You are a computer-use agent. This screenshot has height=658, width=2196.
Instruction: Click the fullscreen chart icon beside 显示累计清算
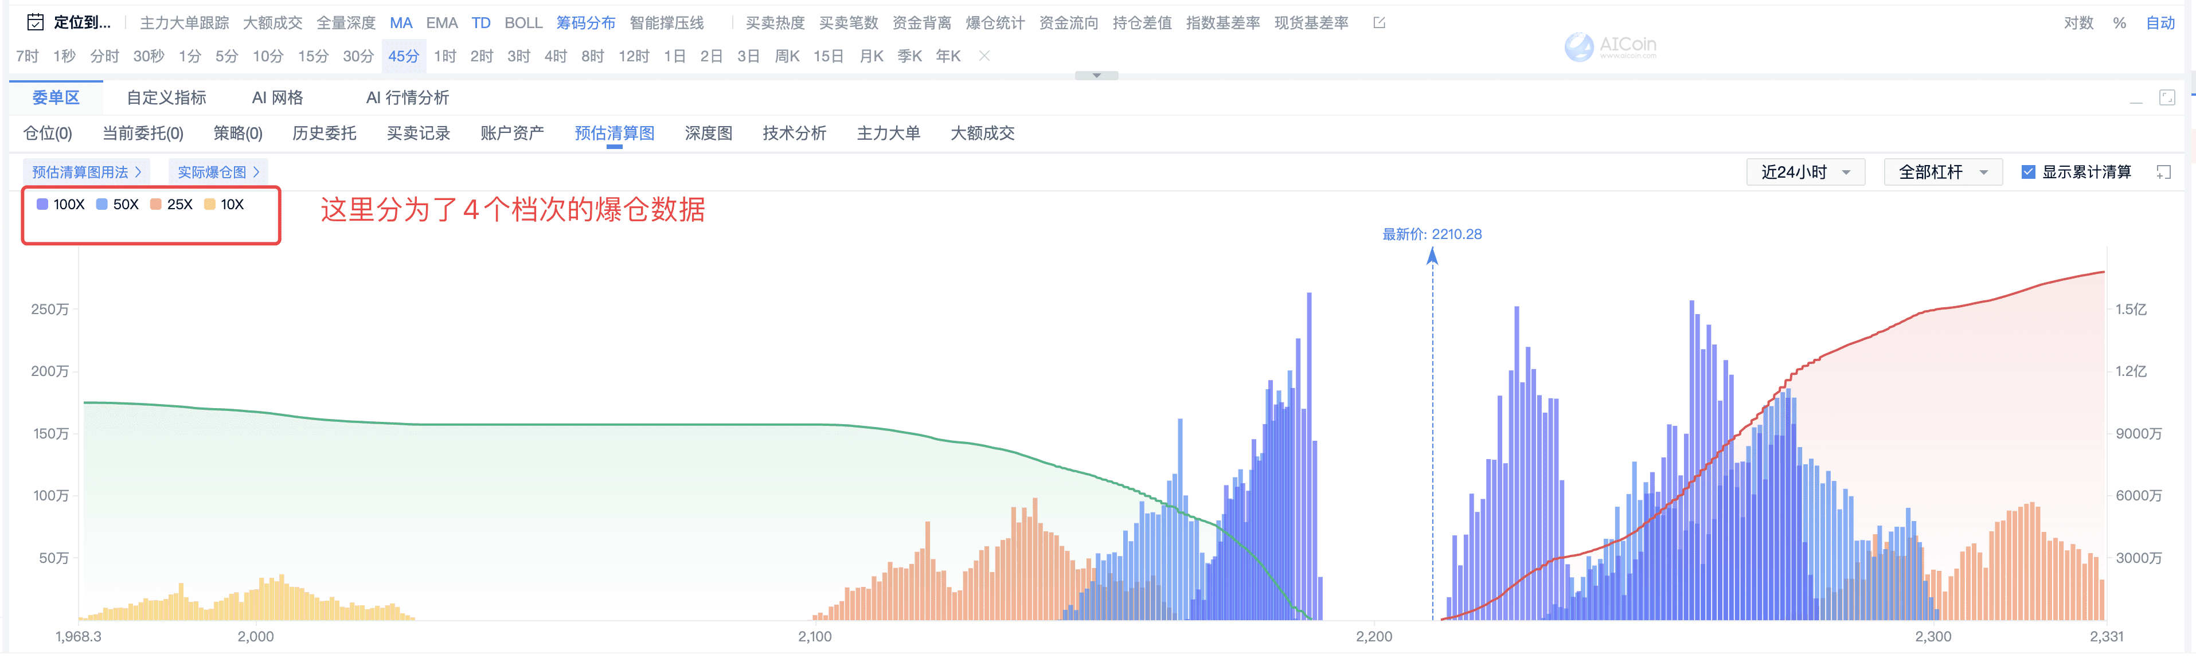click(x=2164, y=172)
